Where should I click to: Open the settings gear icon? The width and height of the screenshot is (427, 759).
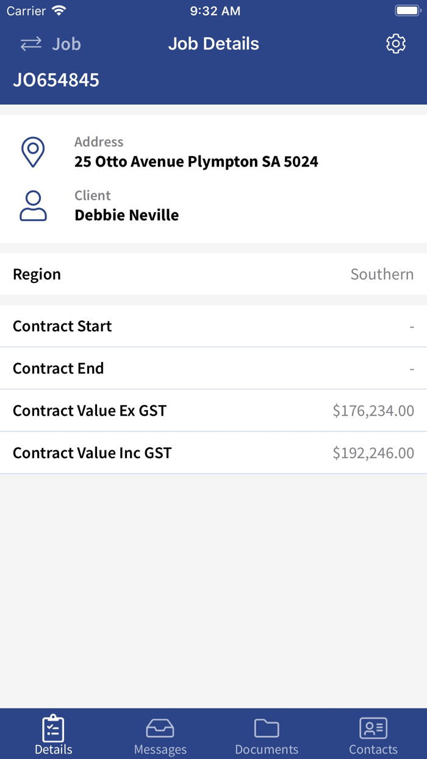point(396,44)
